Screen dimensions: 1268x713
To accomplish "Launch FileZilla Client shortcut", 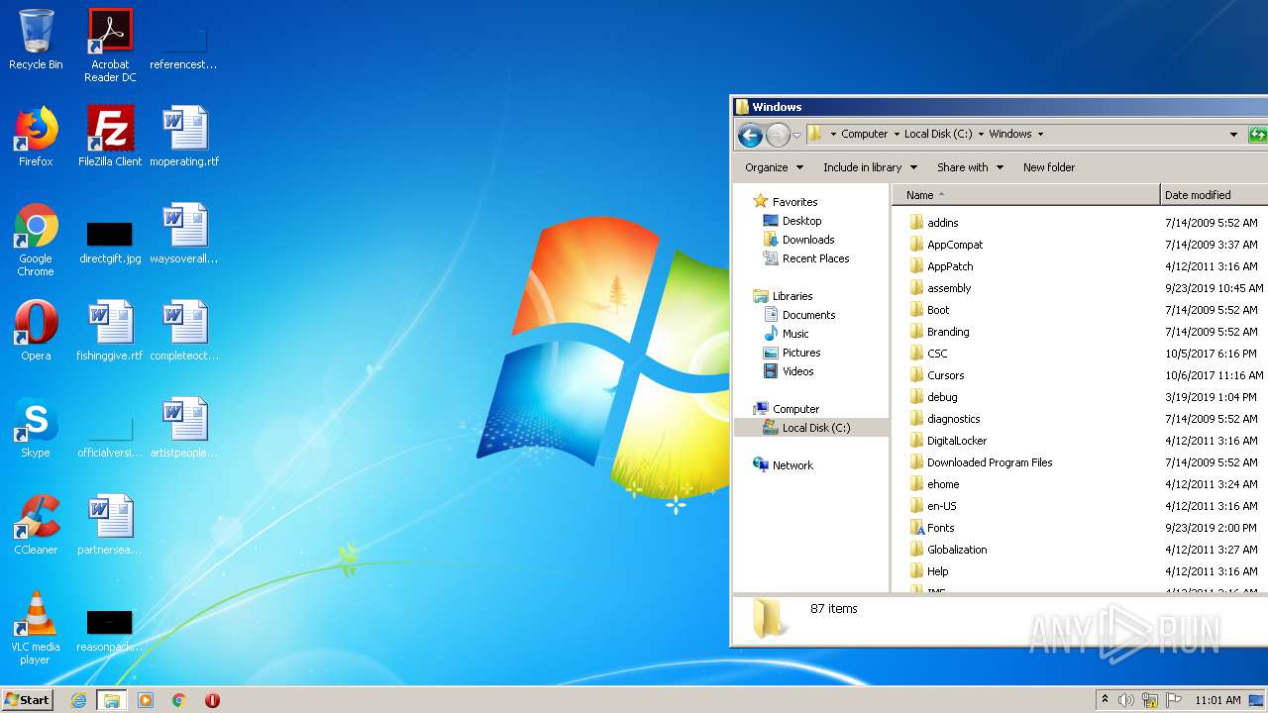I will [x=110, y=138].
